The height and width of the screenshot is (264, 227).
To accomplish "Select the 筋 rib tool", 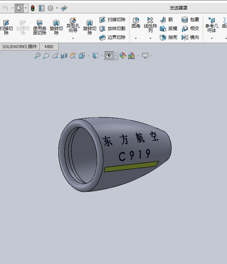I will pyautogui.click(x=167, y=20).
